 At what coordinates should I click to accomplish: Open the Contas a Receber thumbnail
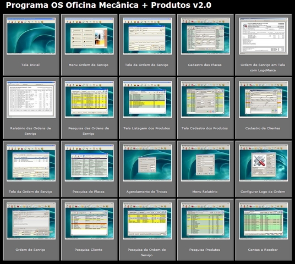264,221
